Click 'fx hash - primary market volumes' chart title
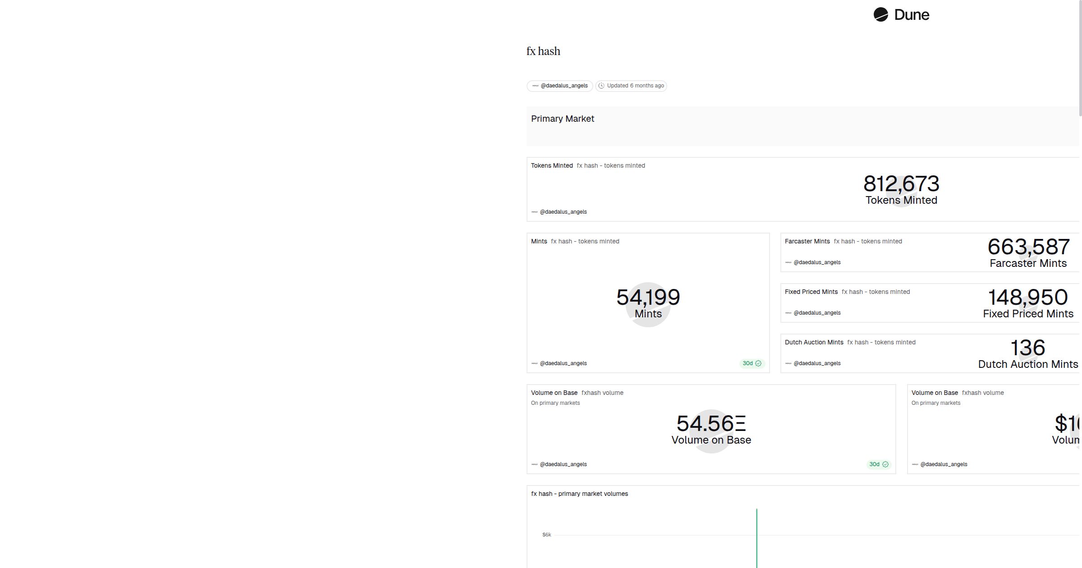This screenshot has height=568, width=1082. [x=579, y=494]
